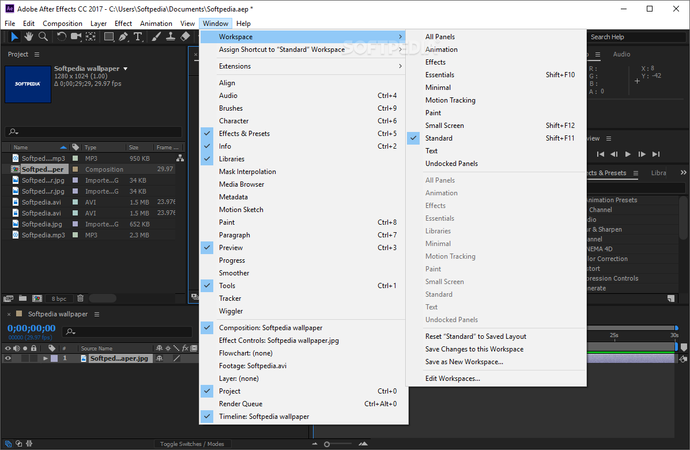Click the Preview play button
Viewport: 690px width, 450px height.
(x=628, y=154)
